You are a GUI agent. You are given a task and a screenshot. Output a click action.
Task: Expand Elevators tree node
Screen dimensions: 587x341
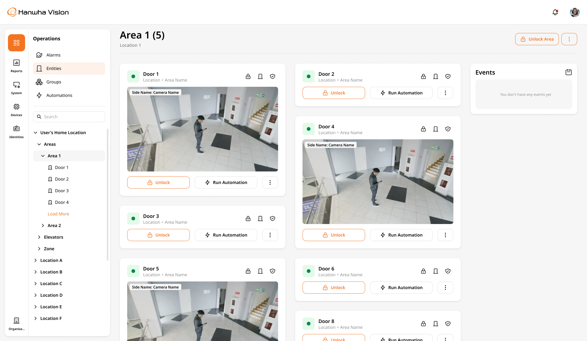coord(39,237)
